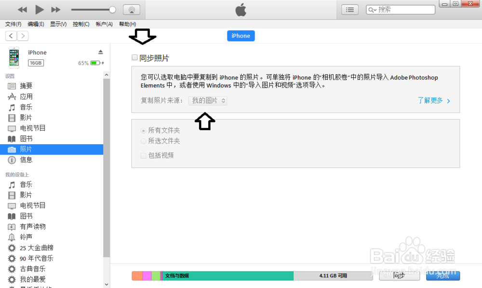Select the 所选文件夹 radio button
The image size is (482, 288).
click(143, 141)
